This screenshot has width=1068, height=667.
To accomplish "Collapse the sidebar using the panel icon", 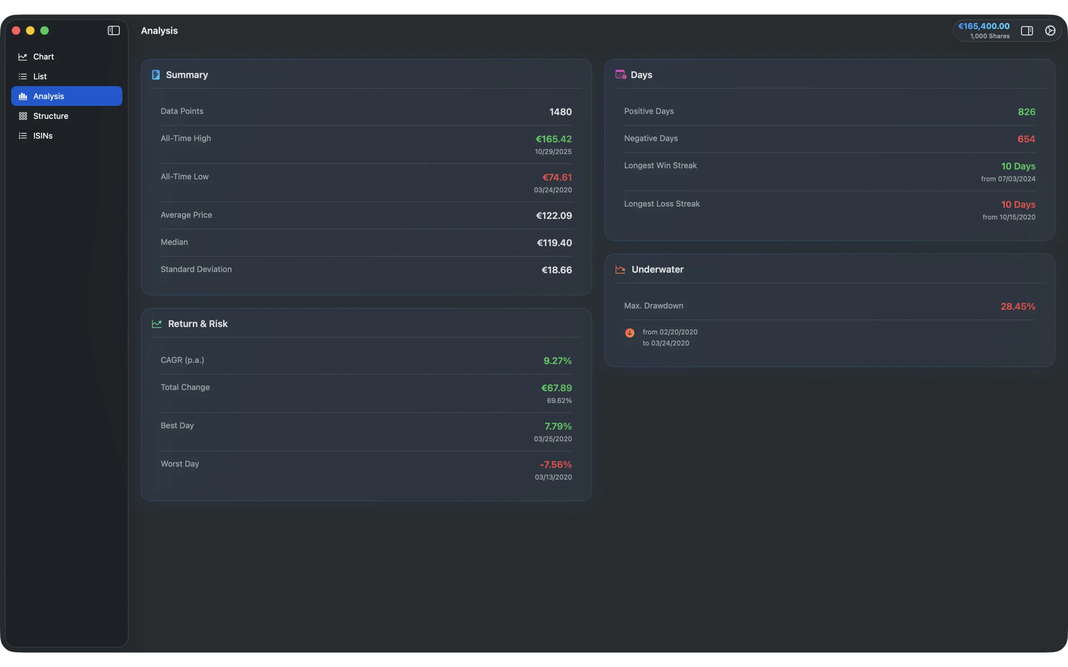I will point(113,30).
